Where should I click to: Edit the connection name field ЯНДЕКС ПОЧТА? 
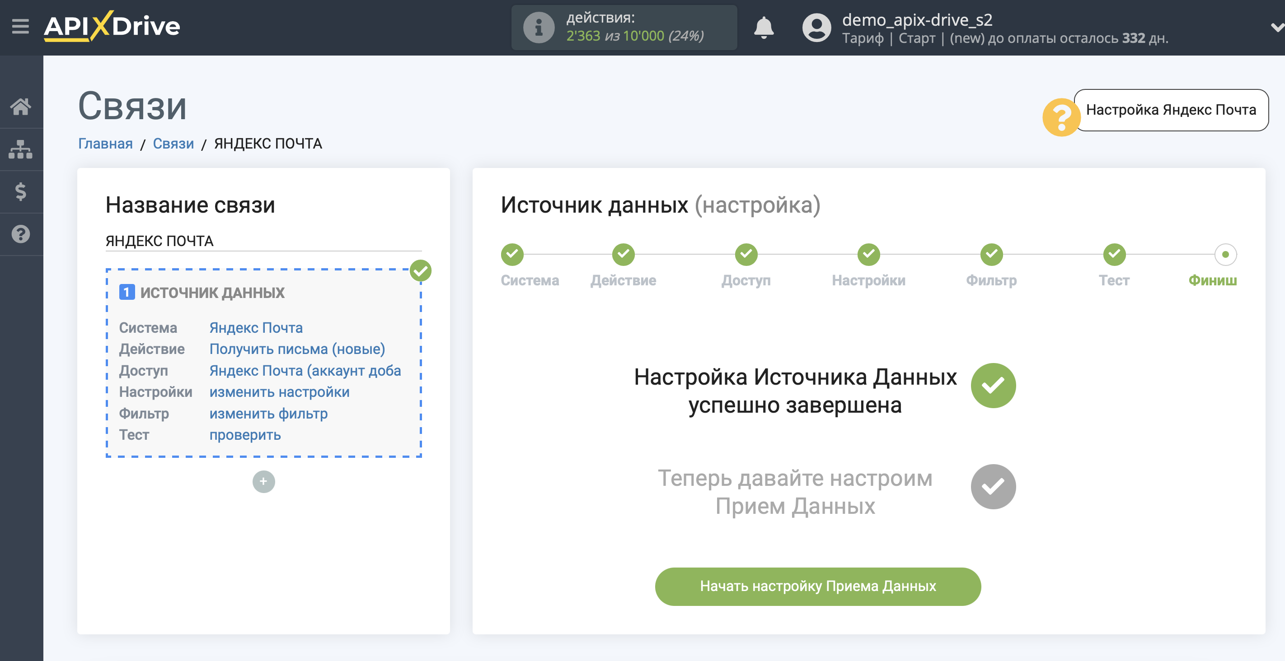pos(263,241)
